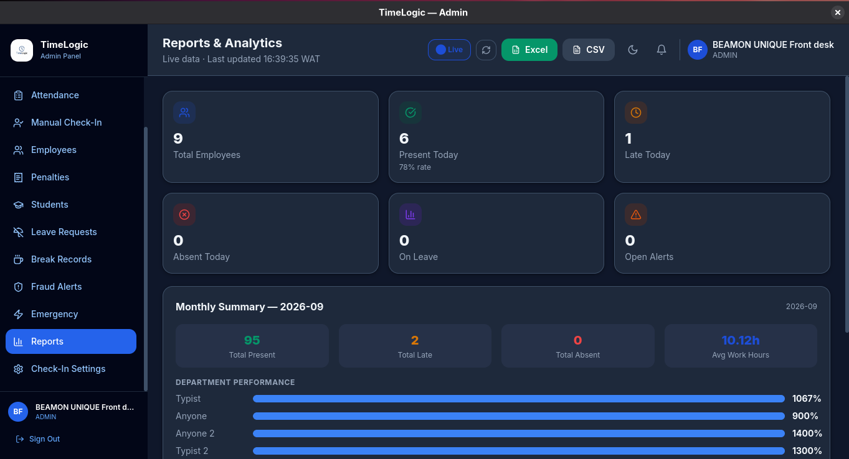Click Monthly Summary — 2026-09 heading
The image size is (849, 459).
tap(249, 307)
